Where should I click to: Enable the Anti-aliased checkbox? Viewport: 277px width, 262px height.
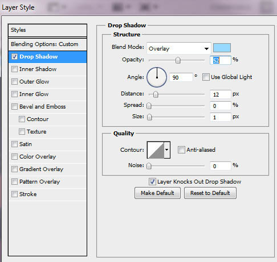(181, 149)
